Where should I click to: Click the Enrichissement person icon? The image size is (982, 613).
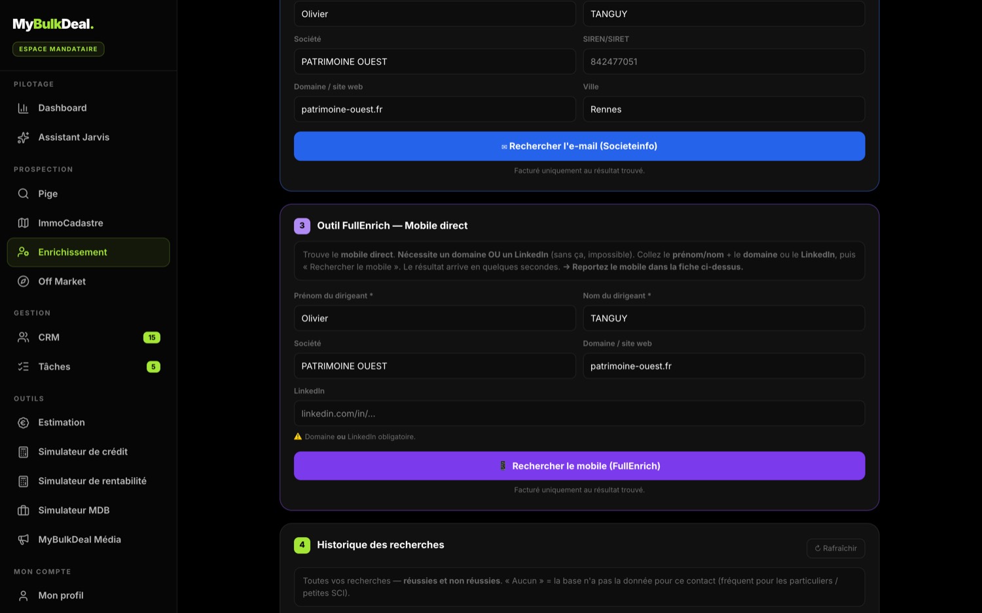[23, 253]
